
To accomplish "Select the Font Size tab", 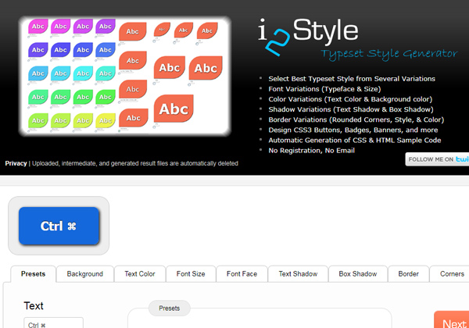I will point(191,274).
